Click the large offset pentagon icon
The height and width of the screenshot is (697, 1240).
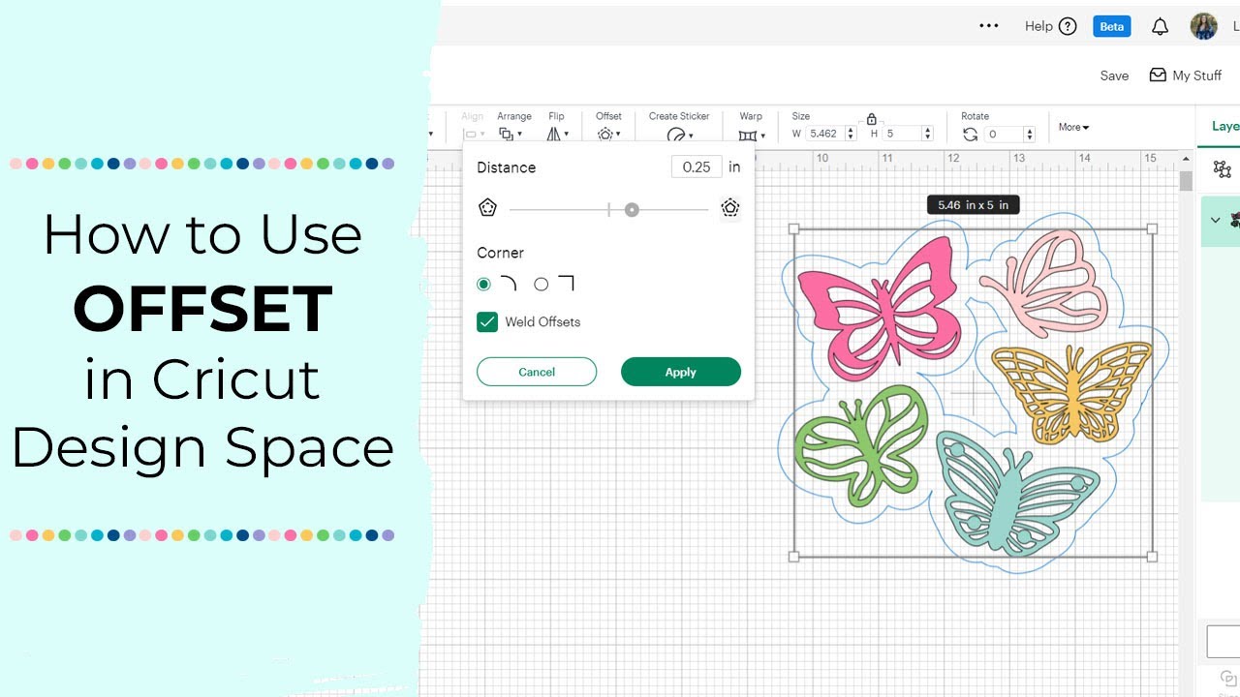[730, 208]
